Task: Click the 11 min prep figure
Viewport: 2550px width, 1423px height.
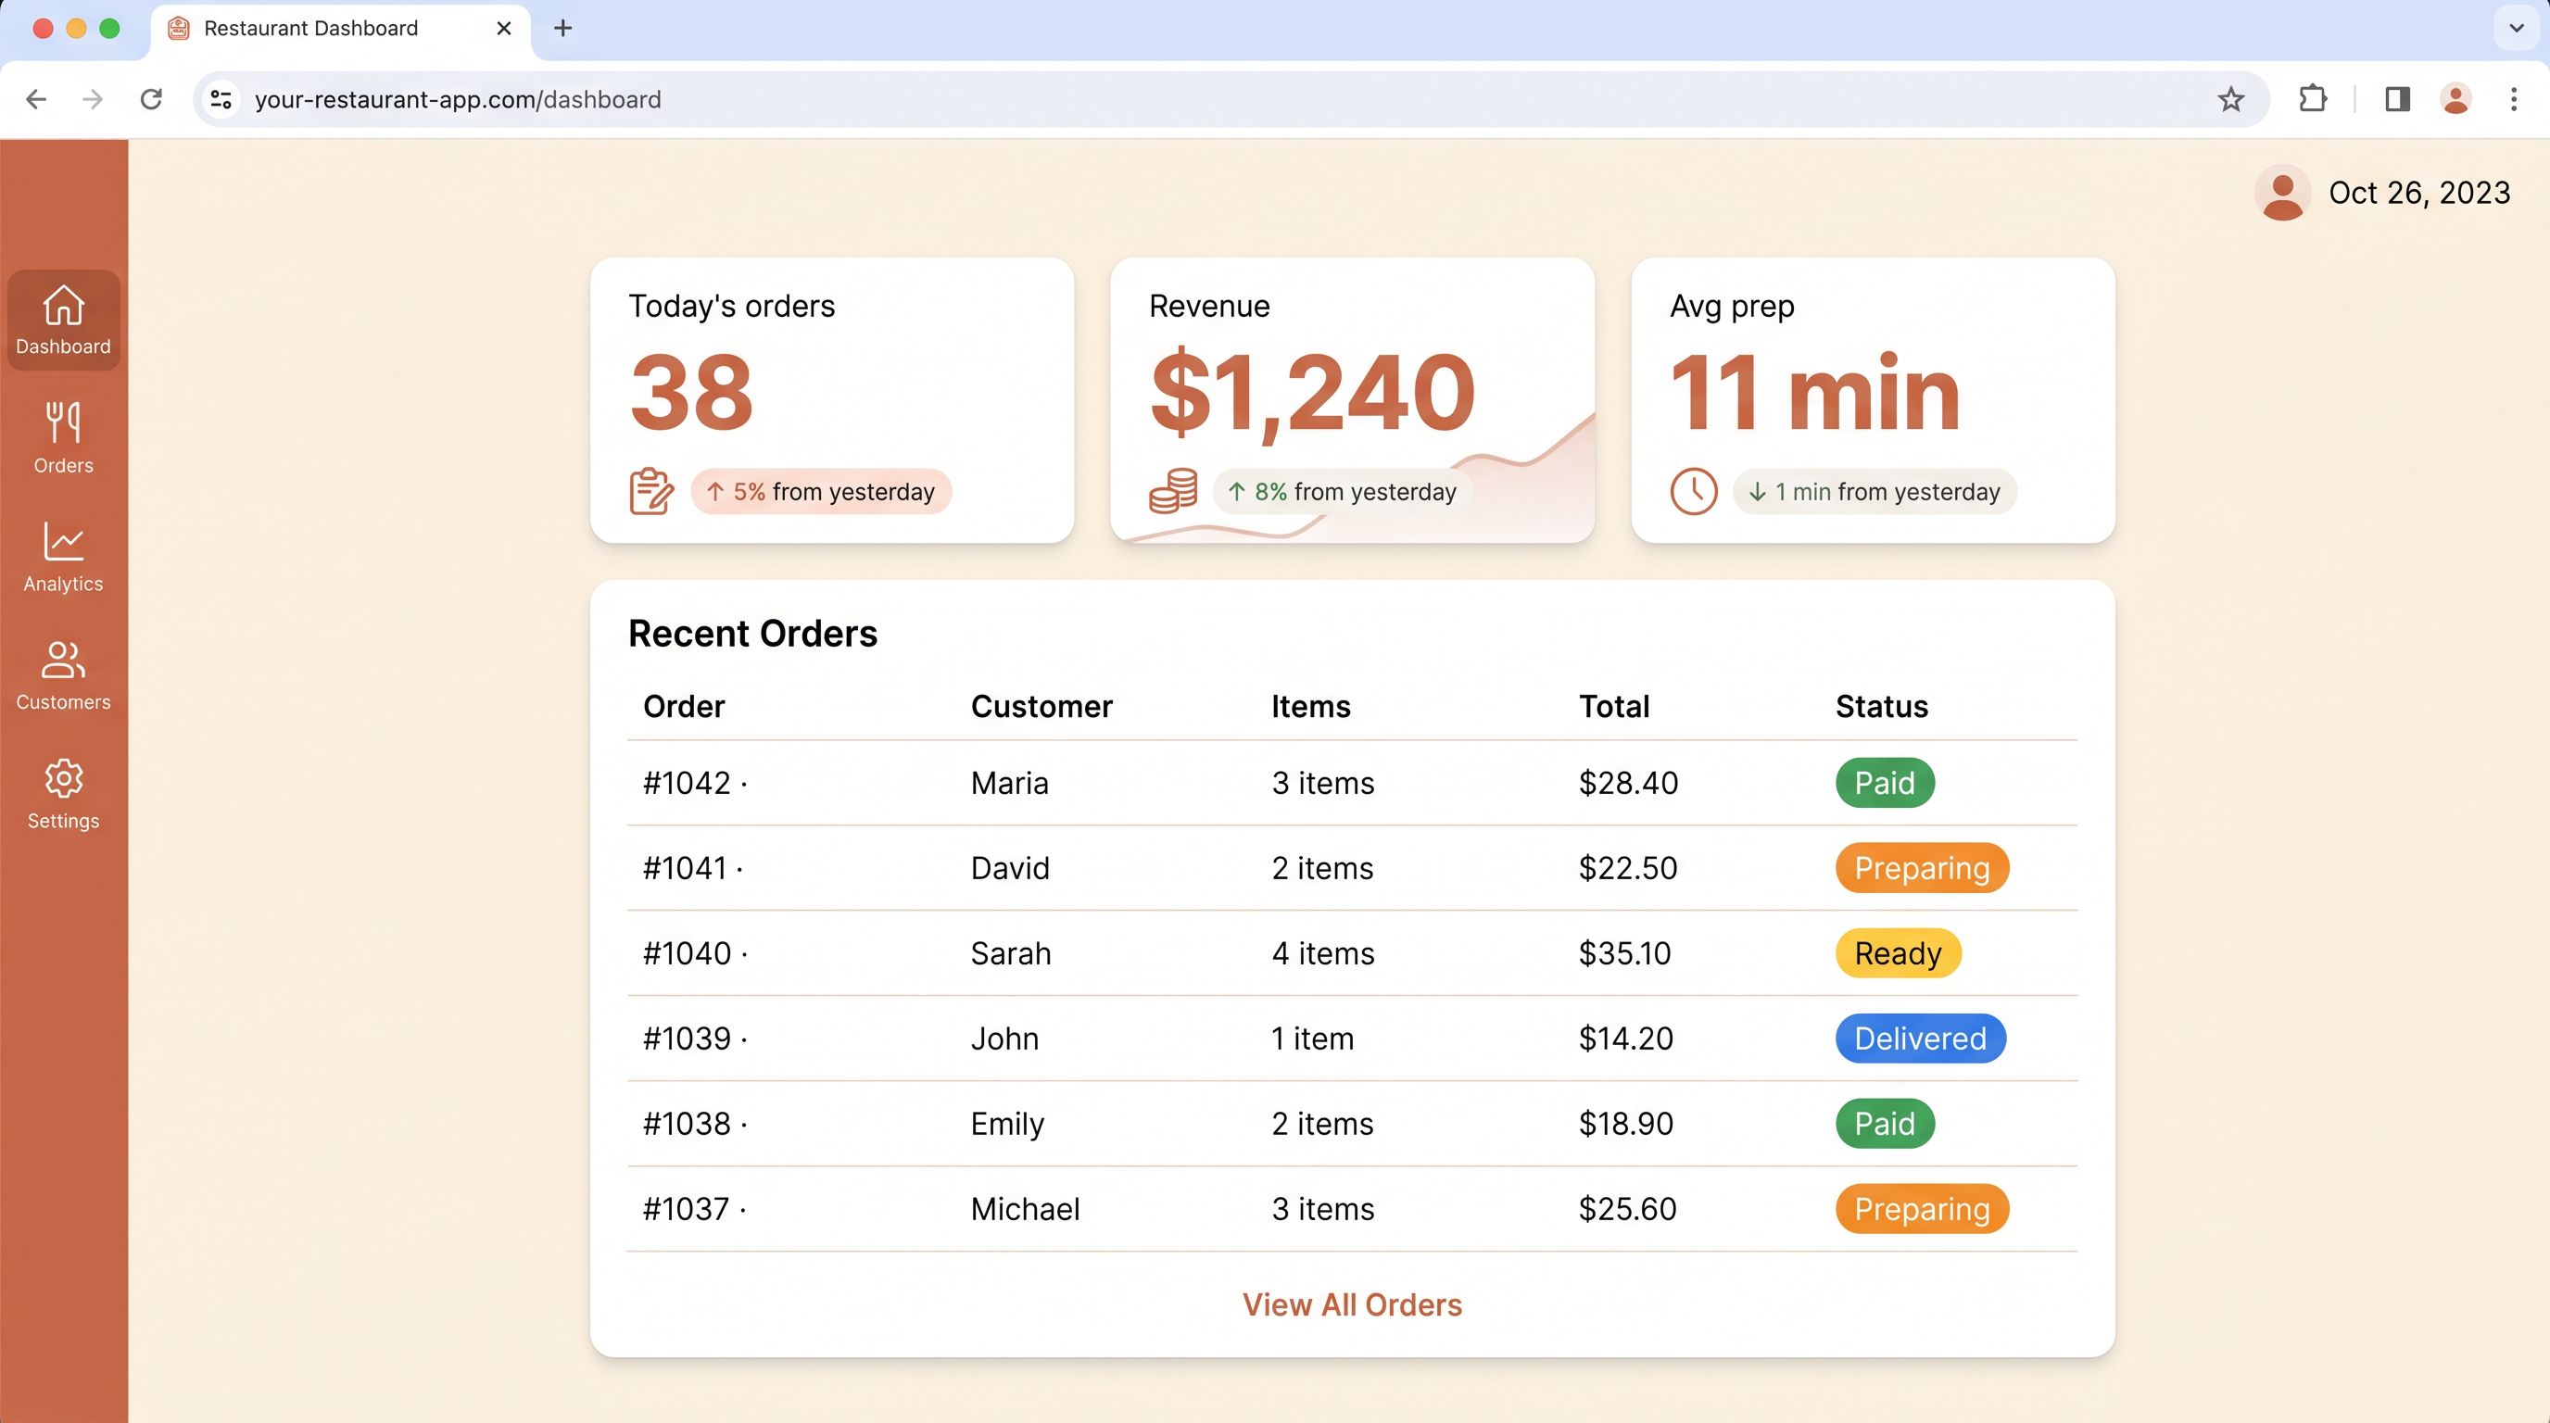Action: coord(1814,393)
